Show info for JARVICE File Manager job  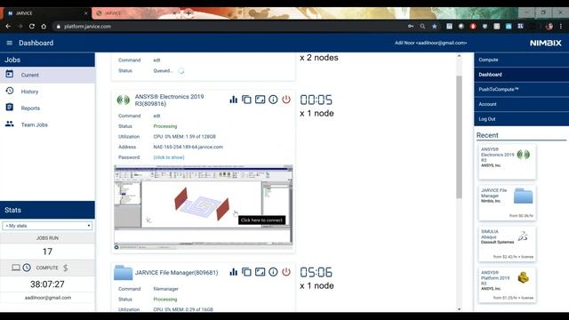tap(273, 272)
